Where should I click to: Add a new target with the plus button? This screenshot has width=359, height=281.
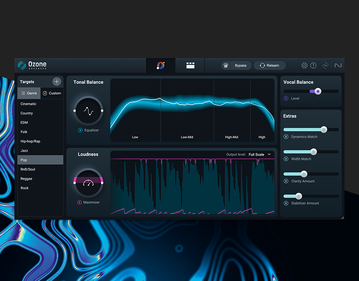[x=57, y=81]
